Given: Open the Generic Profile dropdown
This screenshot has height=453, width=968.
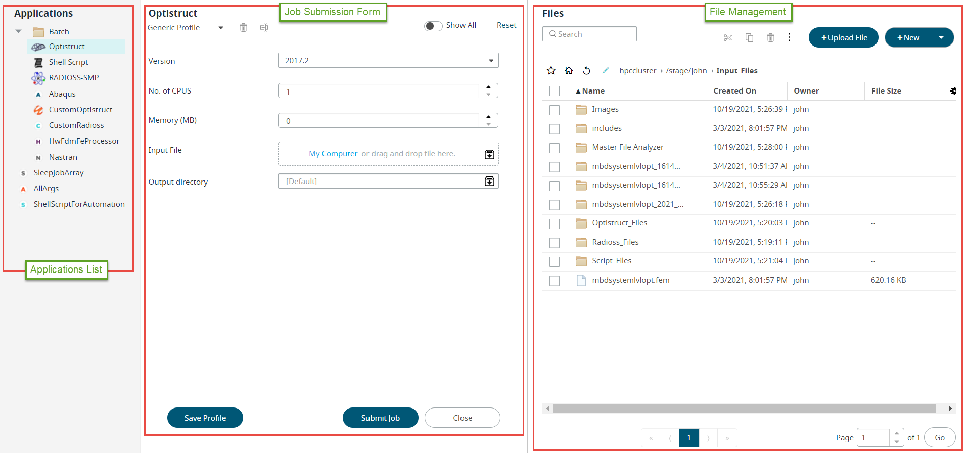Looking at the screenshot, I should pos(221,28).
